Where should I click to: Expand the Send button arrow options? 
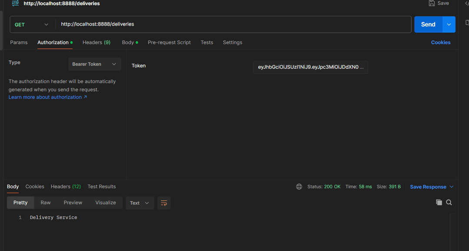tap(449, 25)
